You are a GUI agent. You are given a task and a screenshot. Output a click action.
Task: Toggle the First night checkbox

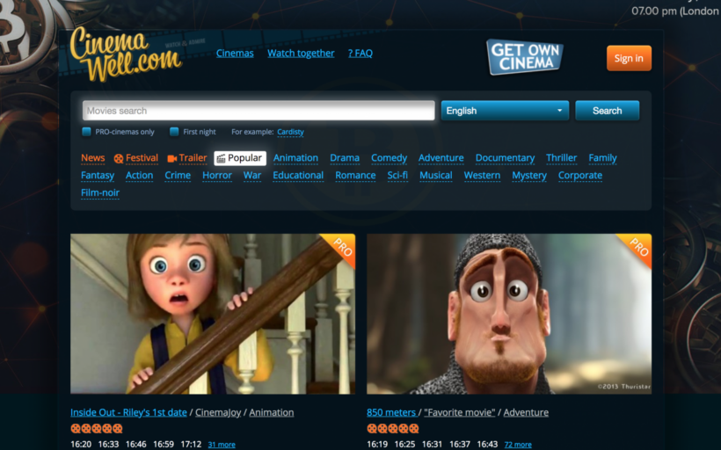coord(174,132)
